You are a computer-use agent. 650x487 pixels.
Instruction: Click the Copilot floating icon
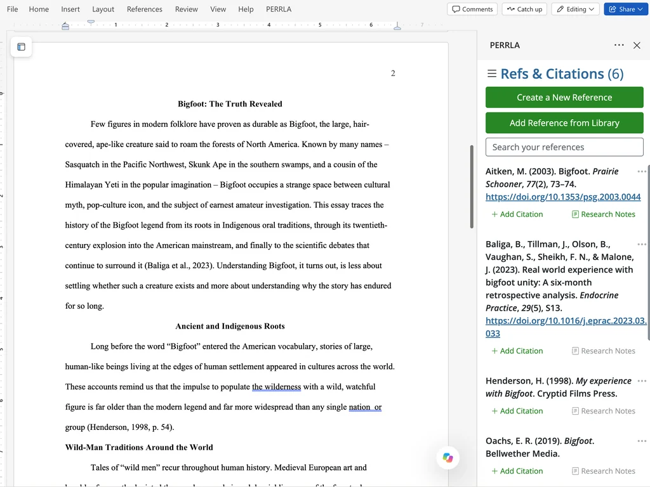(448, 458)
